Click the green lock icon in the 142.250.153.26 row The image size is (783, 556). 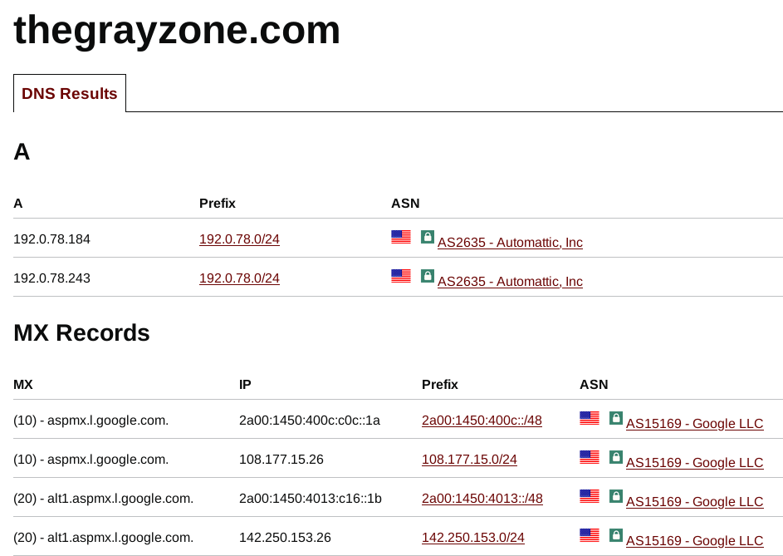(616, 535)
